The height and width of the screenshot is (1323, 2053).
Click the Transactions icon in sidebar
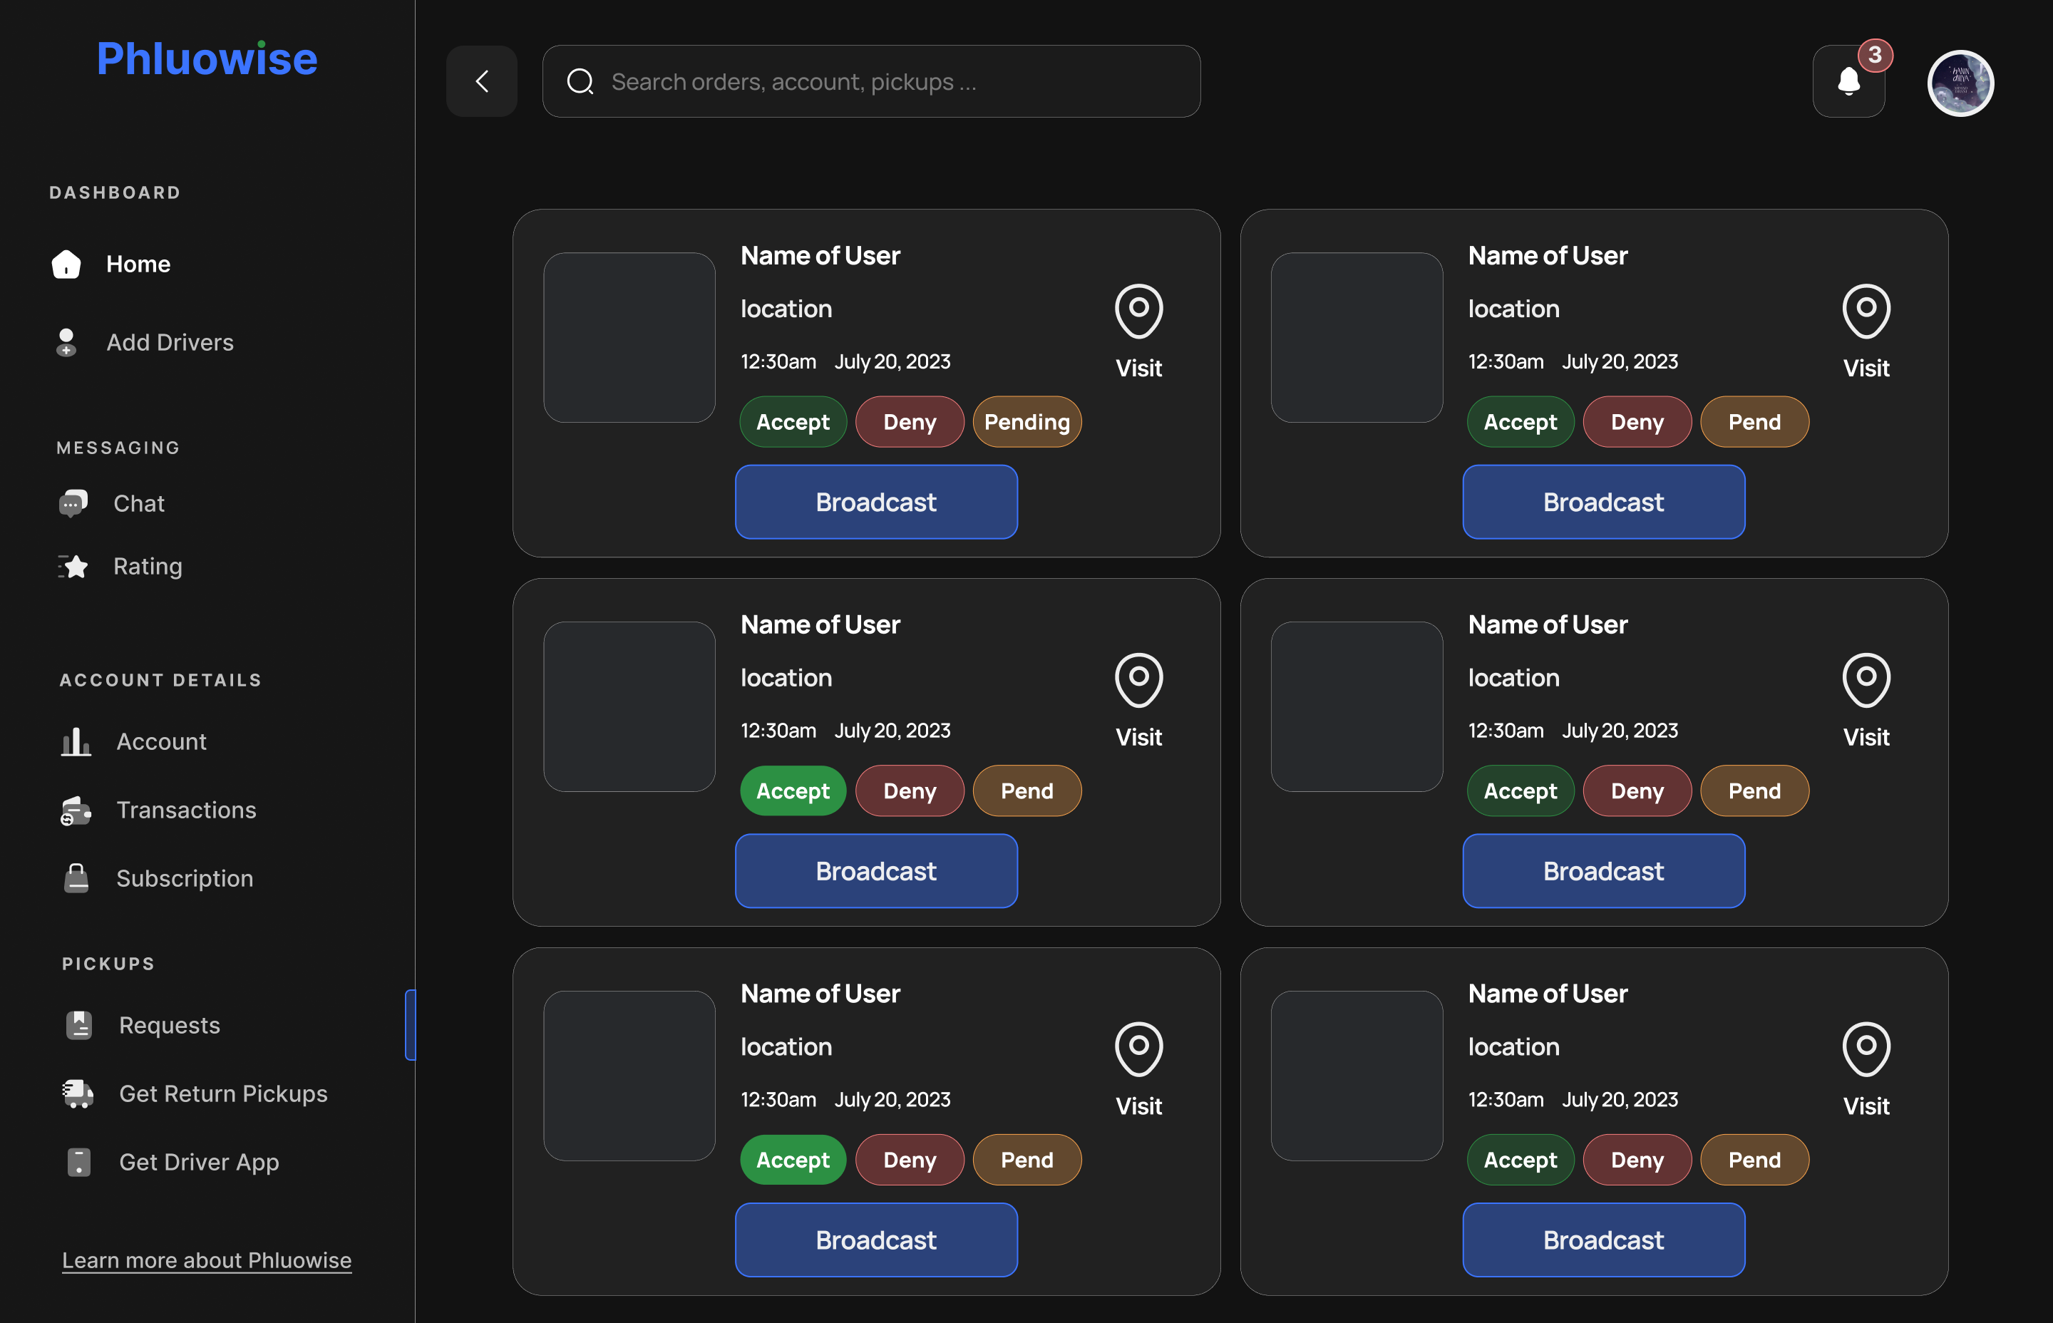coord(76,810)
